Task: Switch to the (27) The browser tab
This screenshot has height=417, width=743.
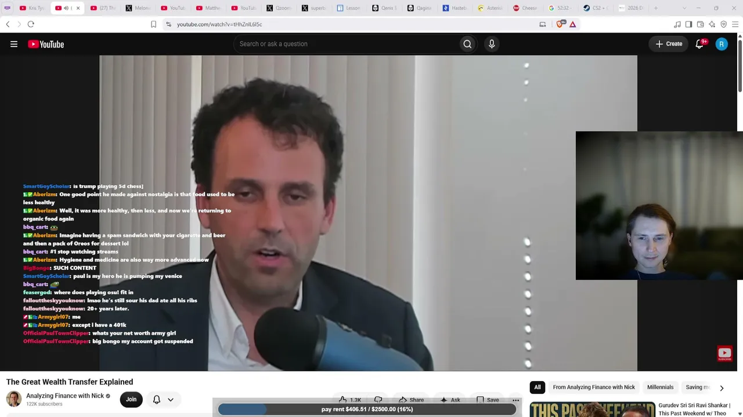Action: point(103,8)
